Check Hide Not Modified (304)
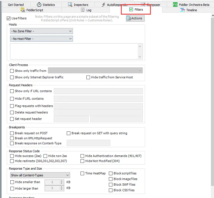 tap(82, 161)
